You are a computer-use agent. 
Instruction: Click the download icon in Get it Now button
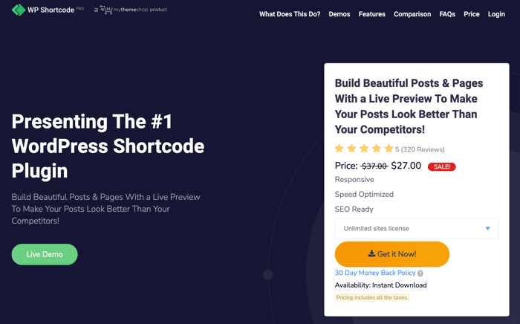(371, 253)
